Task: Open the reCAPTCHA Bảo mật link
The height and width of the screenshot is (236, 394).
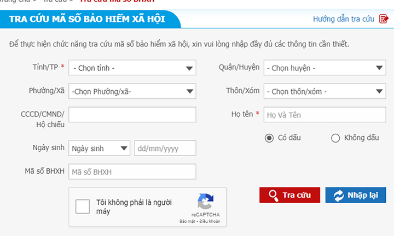Action: tap(188, 221)
